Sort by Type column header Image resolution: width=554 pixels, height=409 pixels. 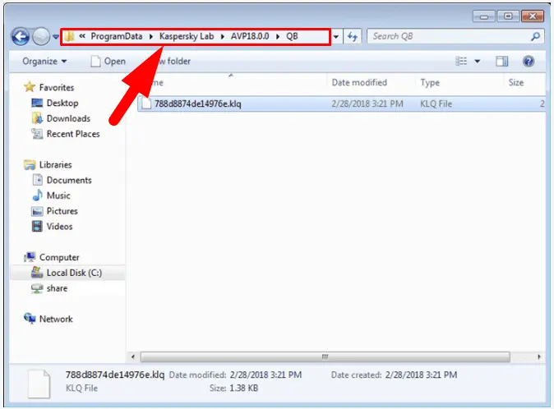(x=430, y=83)
